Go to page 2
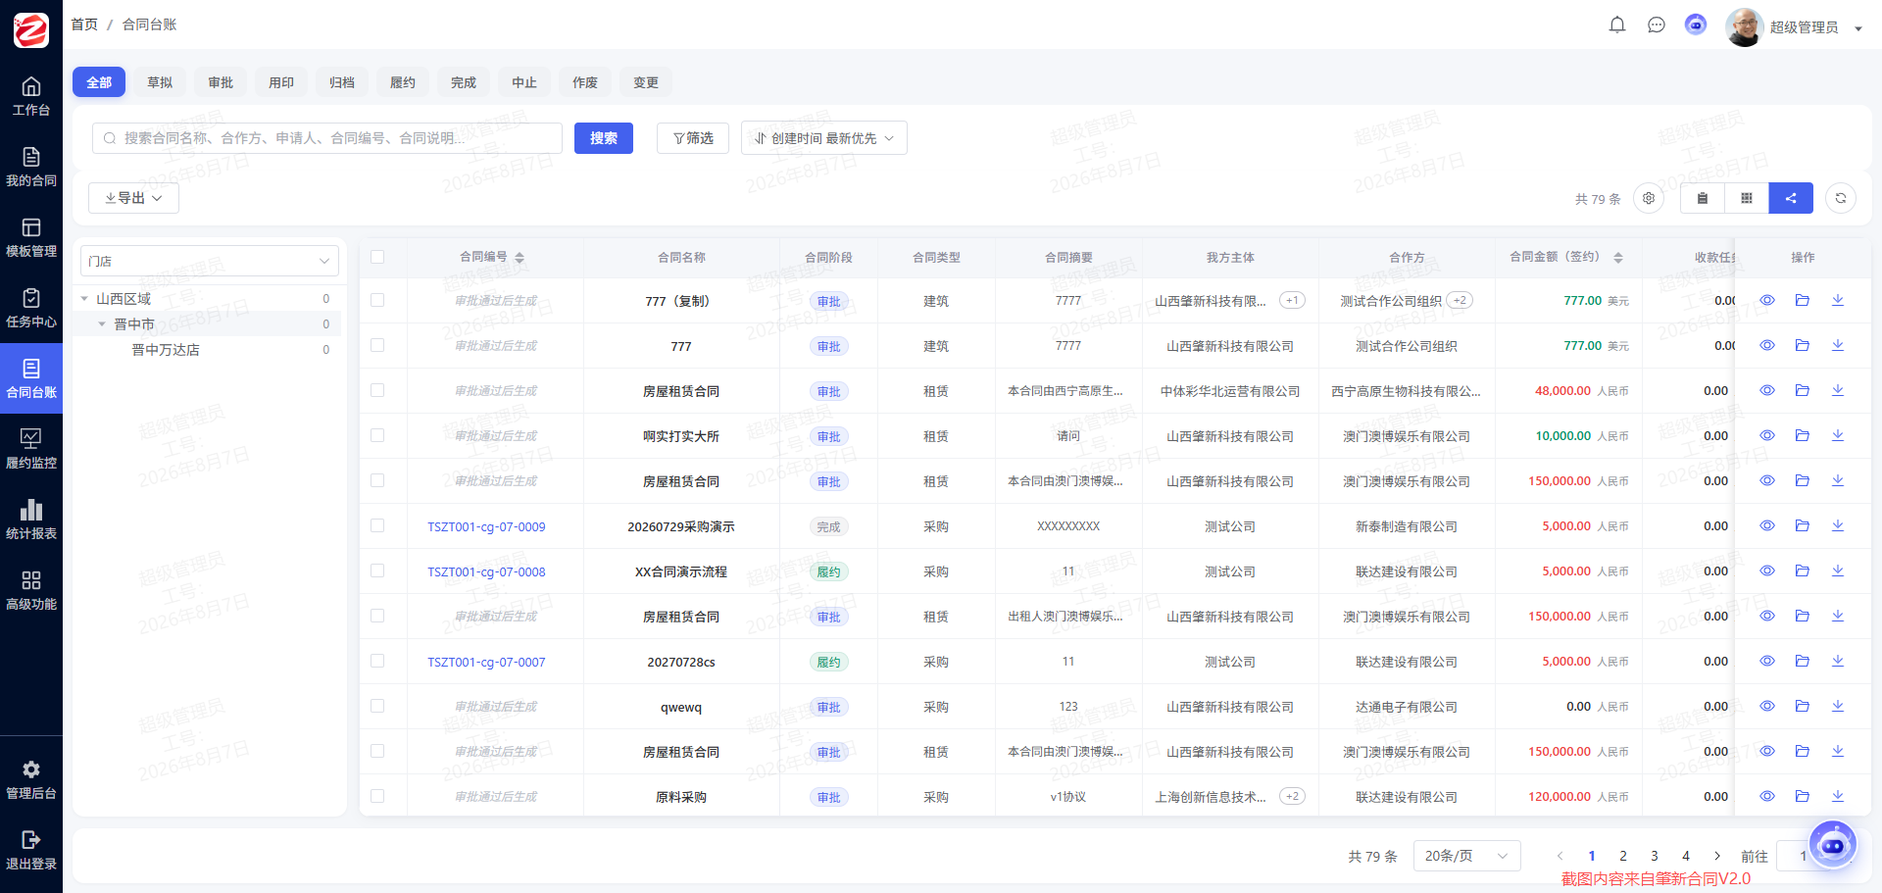The width and height of the screenshot is (1882, 893). (x=1623, y=856)
